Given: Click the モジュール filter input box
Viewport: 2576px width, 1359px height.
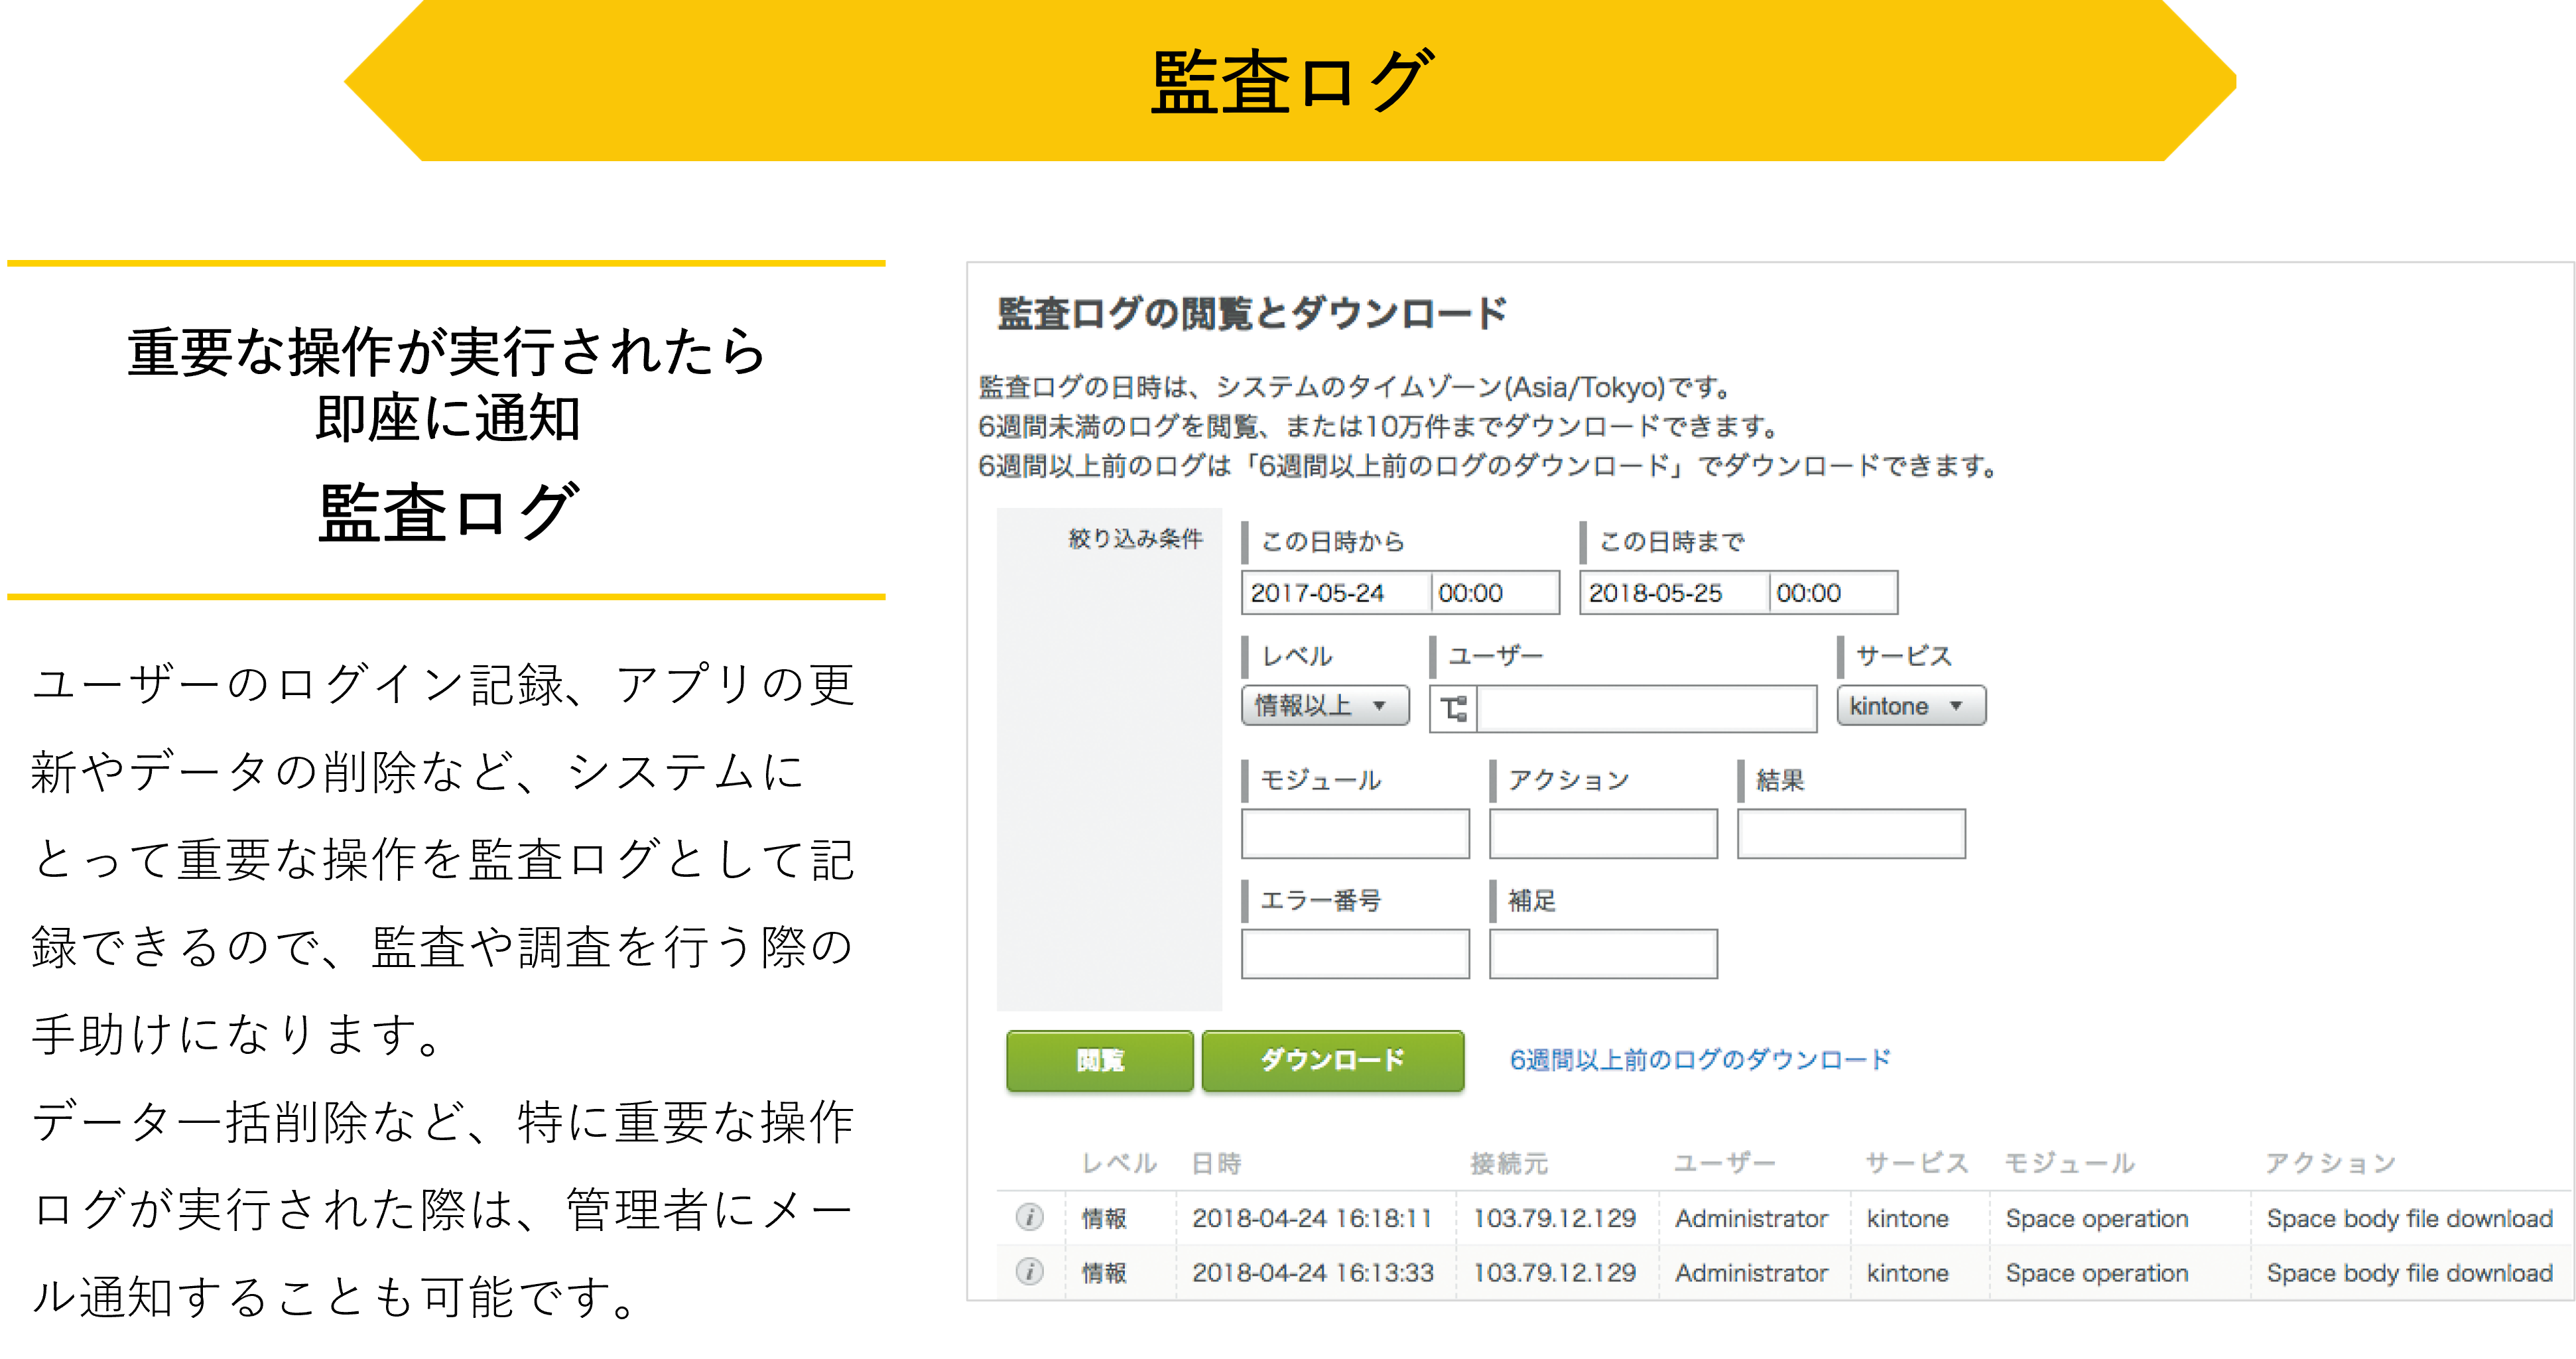Looking at the screenshot, I should coord(1355,834).
